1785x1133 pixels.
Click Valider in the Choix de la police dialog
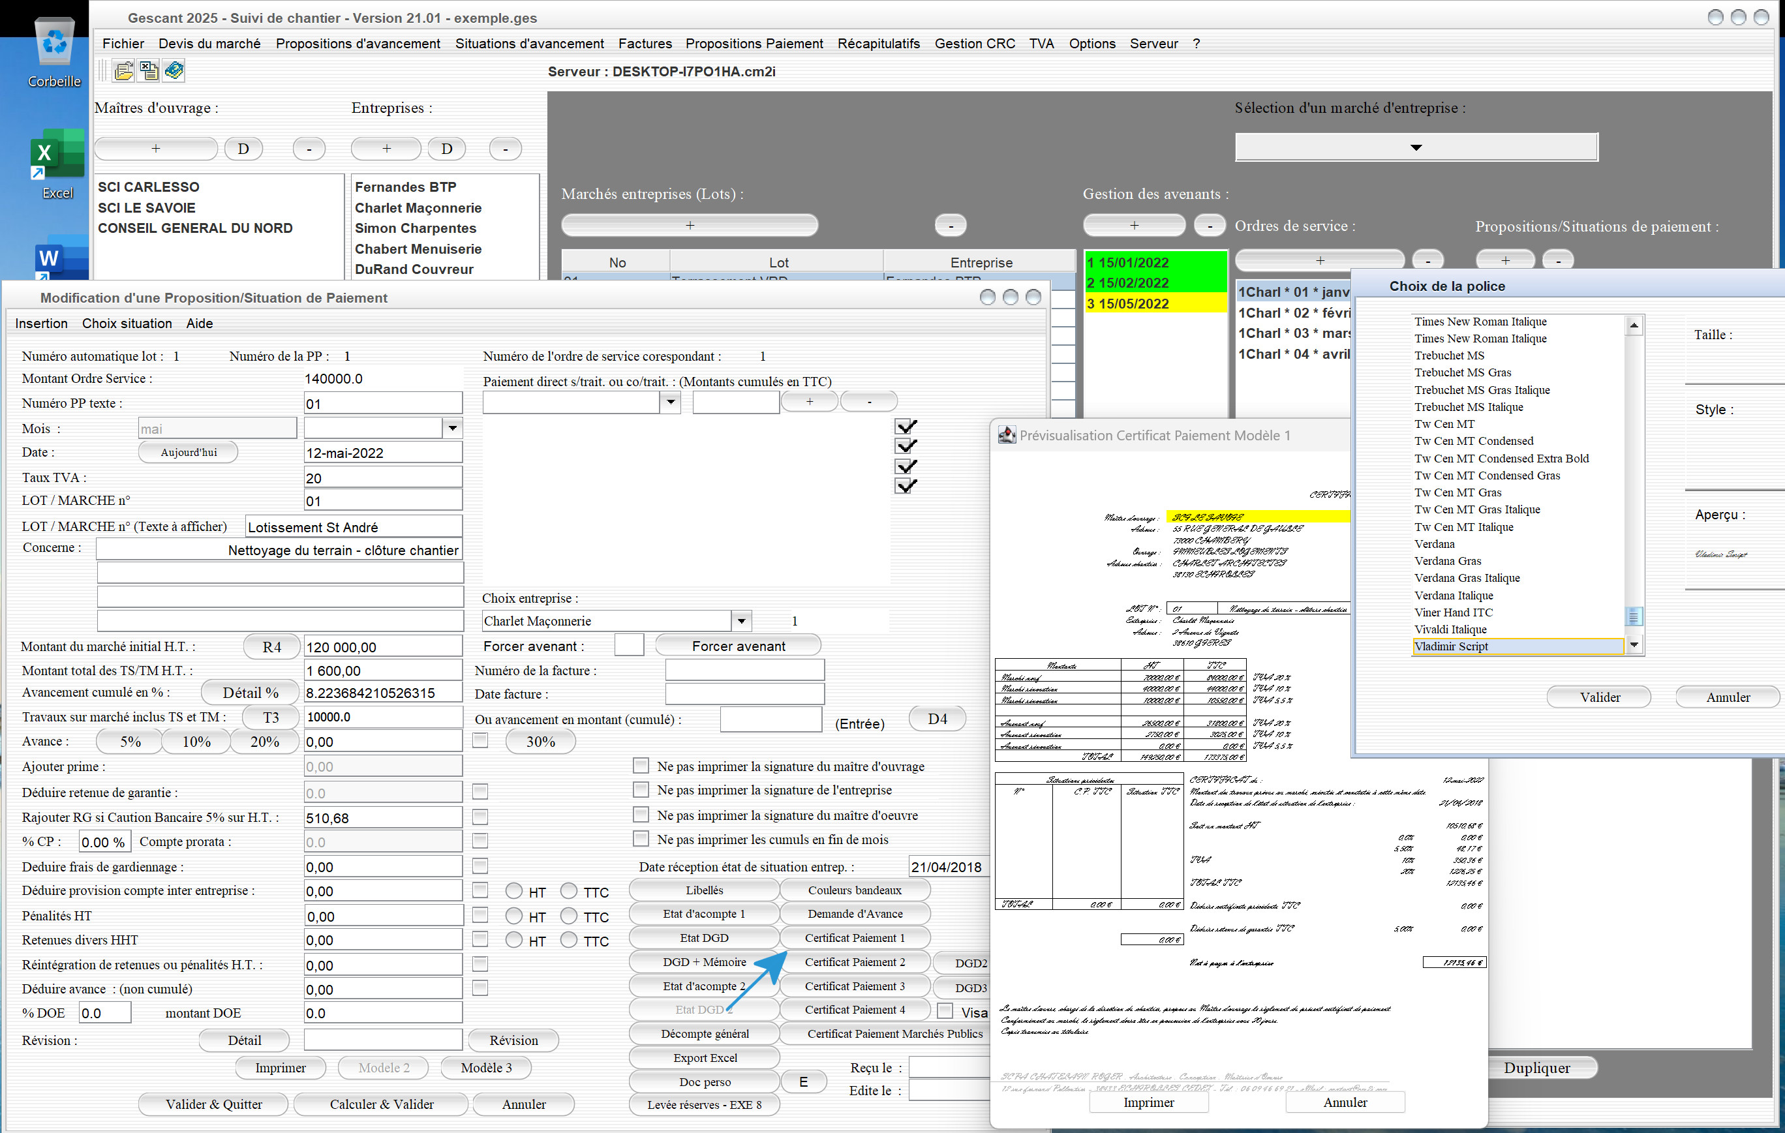coord(1600,697)
